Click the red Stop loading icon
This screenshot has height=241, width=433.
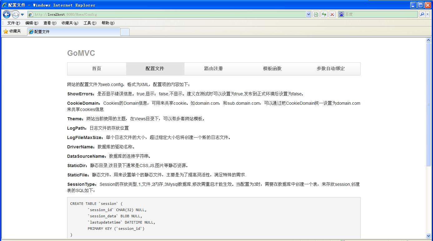332,14
